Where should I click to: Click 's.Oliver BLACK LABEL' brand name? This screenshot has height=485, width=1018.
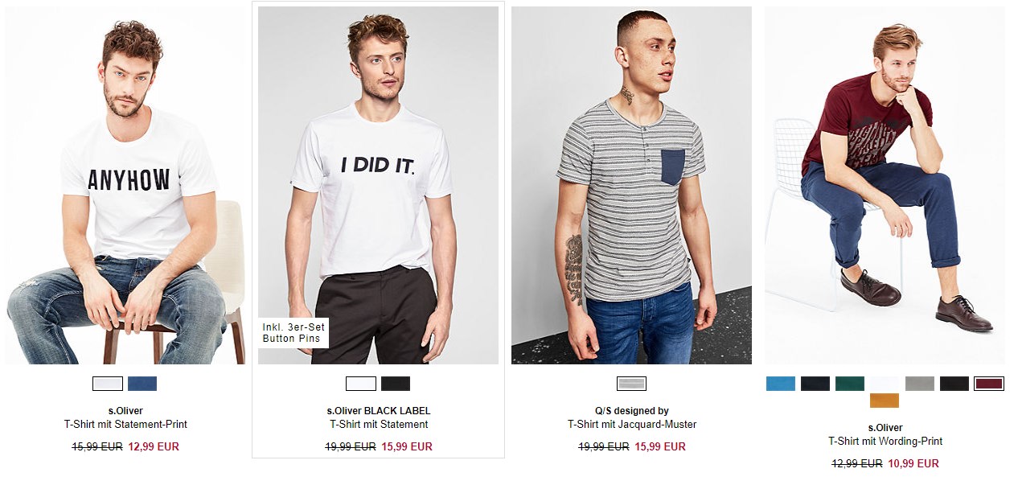(379, 411)
